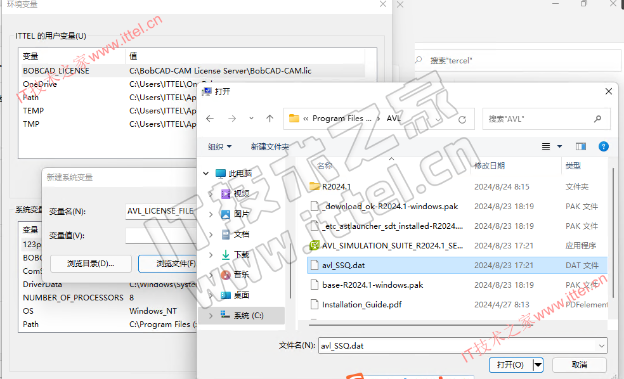Close the 环境变量 window
The width and height of the screenshot is (624, 379).
[x=383, y=4]
